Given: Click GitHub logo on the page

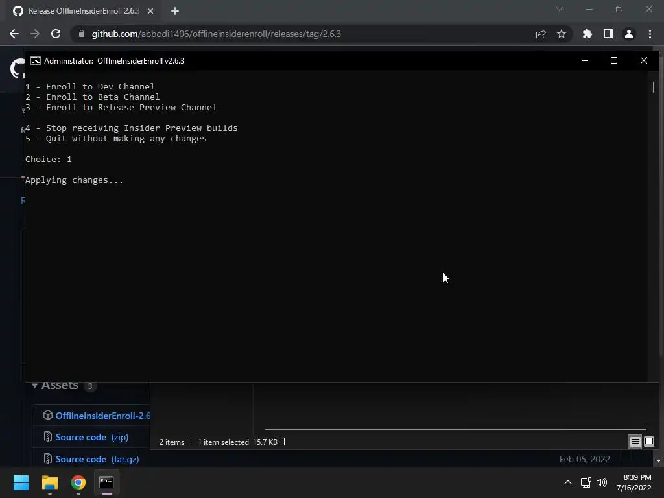Looking at the screenshot, I should point(18,69).
